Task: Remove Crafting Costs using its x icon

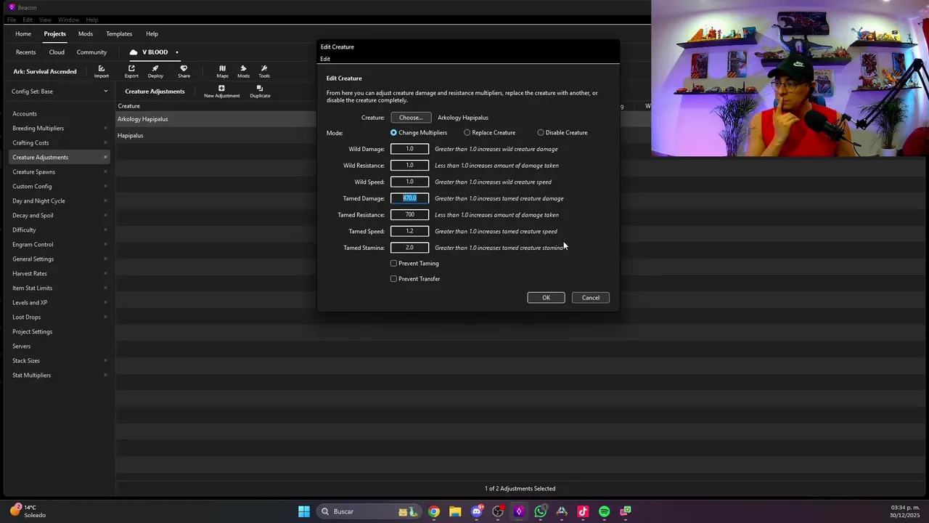Action: click(105, 142)
